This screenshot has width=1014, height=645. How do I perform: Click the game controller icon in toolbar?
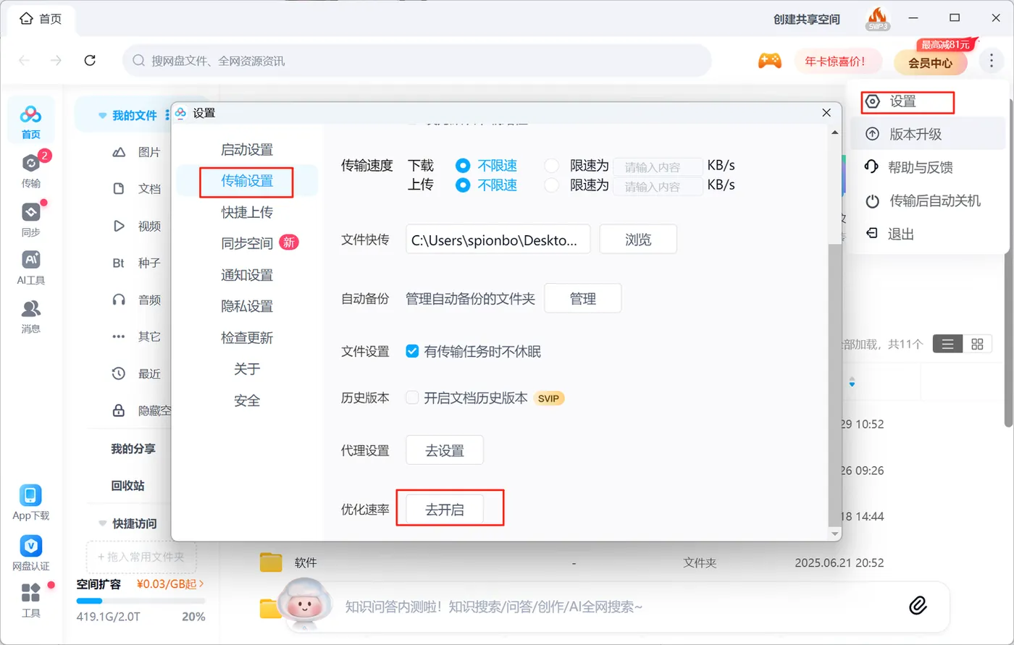click(769, 61)
